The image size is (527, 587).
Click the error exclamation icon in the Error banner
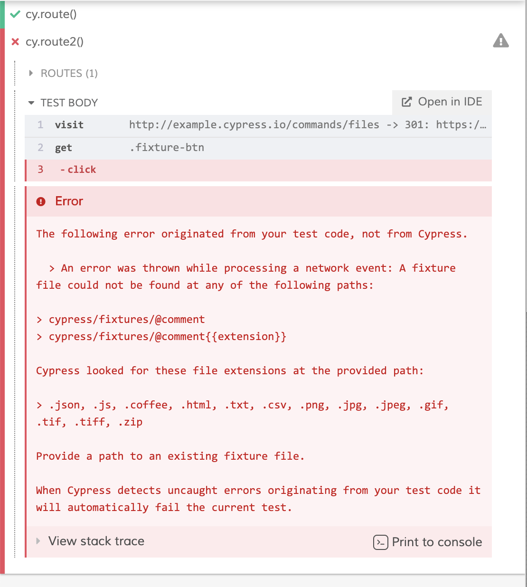(41, 201)
